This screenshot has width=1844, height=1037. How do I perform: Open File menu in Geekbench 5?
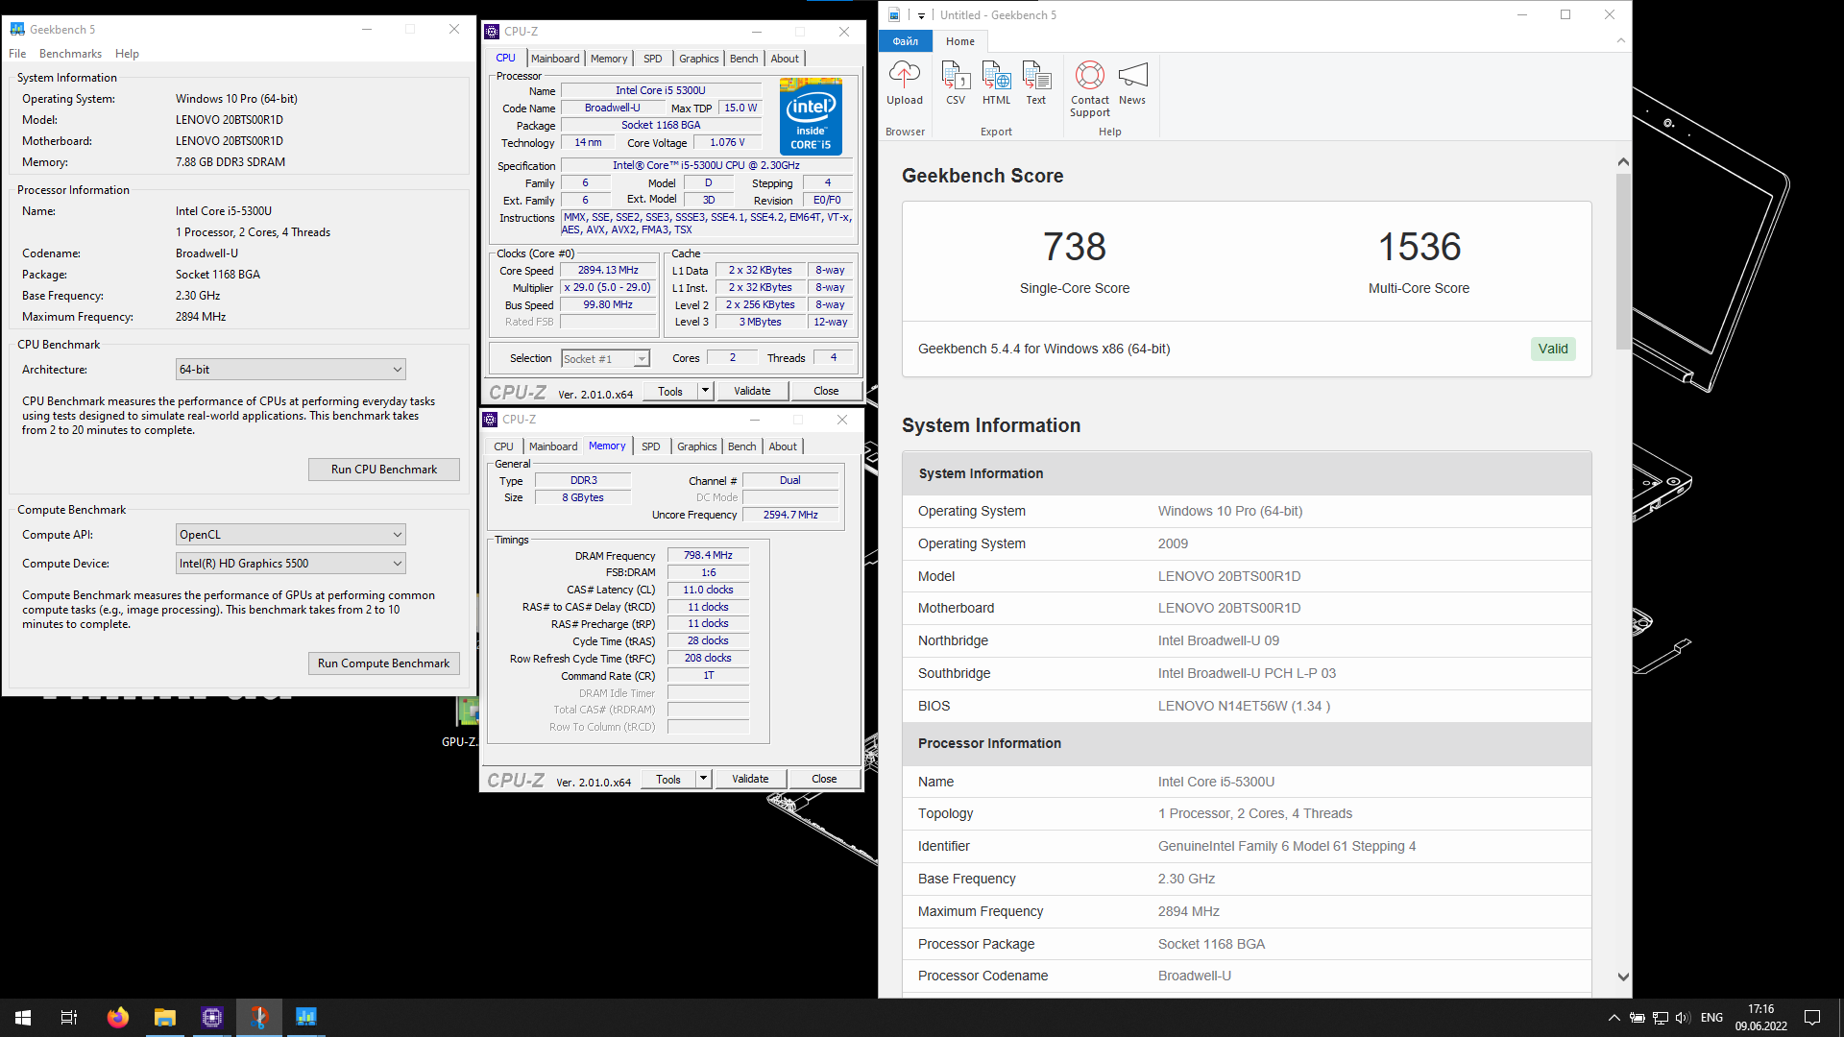(x=17, y=54)
